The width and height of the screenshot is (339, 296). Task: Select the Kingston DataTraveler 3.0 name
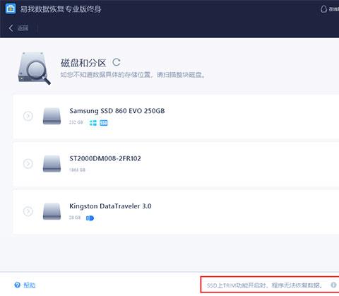[x=110, y=206]
